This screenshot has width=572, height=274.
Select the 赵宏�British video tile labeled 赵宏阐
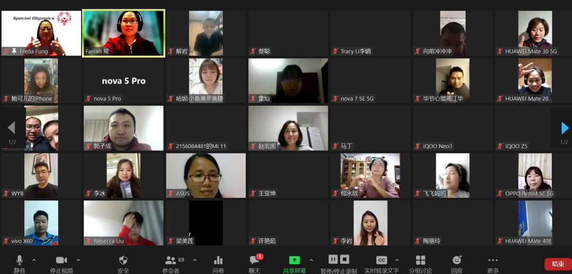tap(288, 128)
